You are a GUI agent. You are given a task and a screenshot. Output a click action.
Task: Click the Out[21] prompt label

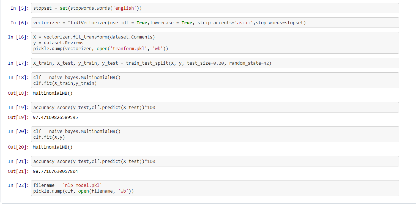pos(18,171)
